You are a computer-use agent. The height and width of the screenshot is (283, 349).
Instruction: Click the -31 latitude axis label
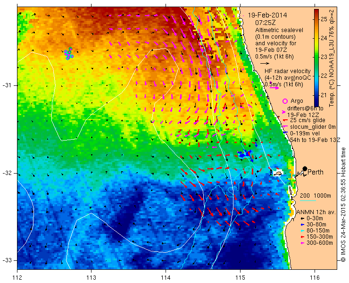[7, 85]
